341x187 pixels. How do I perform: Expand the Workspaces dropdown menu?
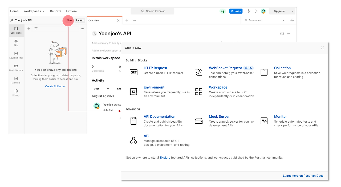[x=34, y=11]
